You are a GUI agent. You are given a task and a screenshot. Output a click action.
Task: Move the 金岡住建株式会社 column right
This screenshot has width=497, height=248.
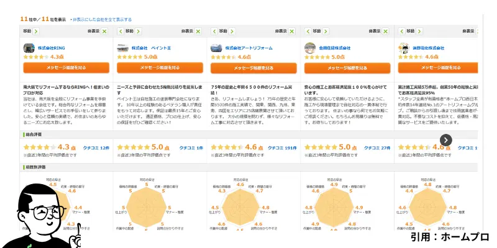[326, 32]
